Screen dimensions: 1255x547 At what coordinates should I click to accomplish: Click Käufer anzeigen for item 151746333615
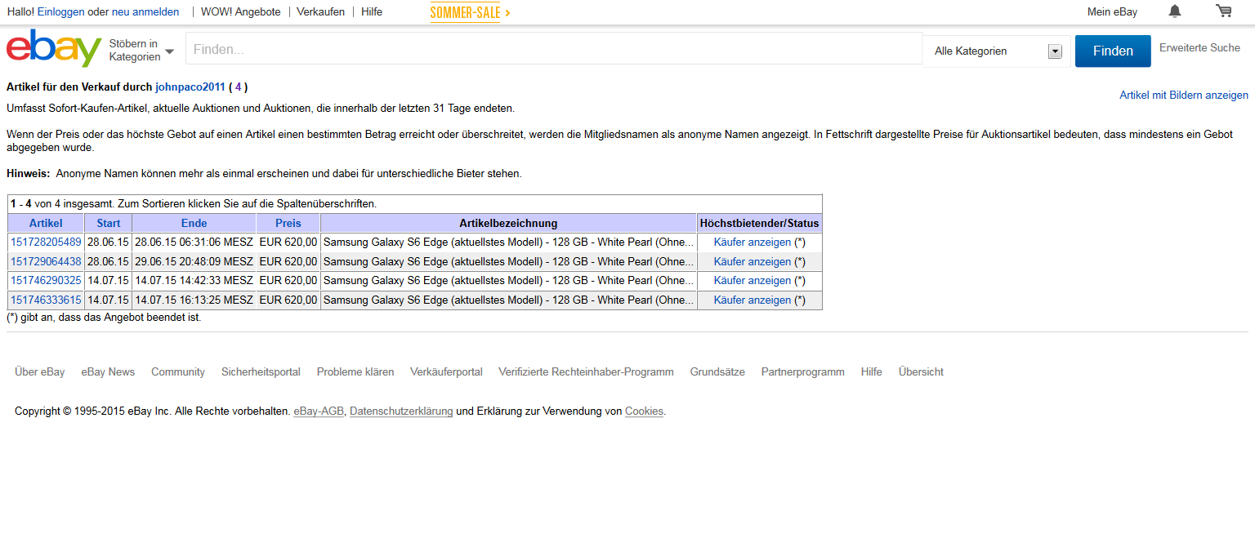[x=753, y=300]
